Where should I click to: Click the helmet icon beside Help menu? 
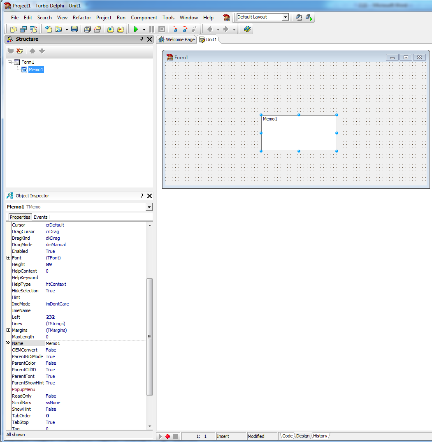tap(226, 18)
